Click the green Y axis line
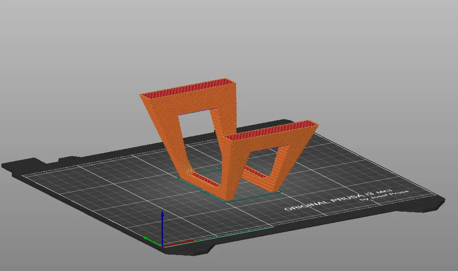 click(x=152, y=240)
